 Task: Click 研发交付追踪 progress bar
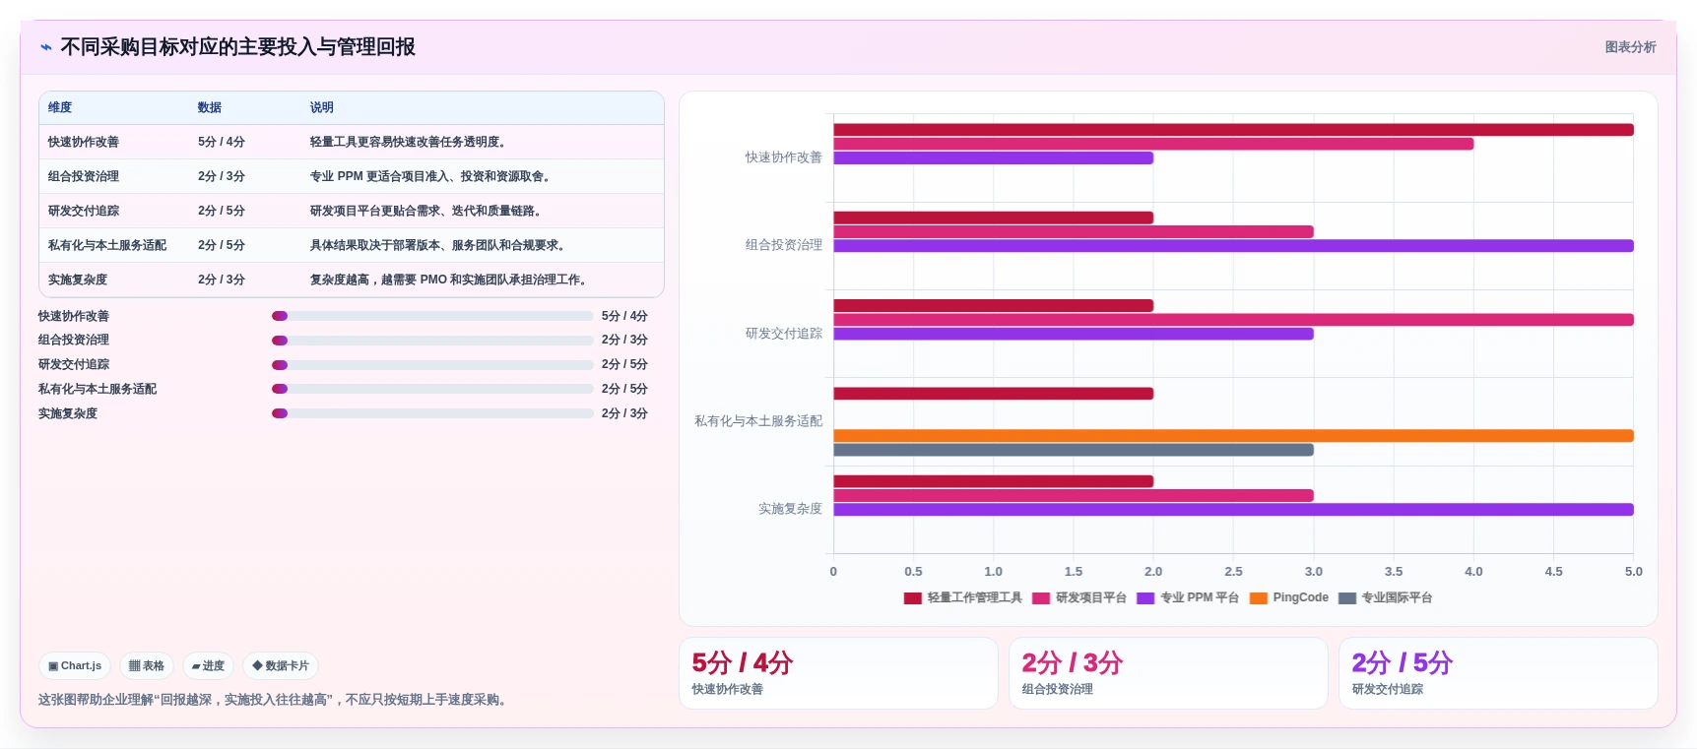tap(432, 365)
